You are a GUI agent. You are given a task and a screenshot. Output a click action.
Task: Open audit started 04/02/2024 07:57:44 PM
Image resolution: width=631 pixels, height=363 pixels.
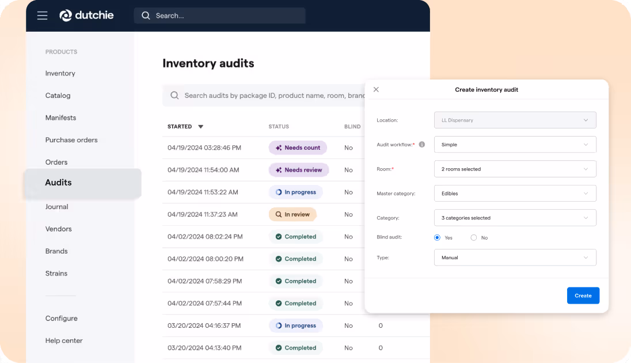click(x=204, y=304)
